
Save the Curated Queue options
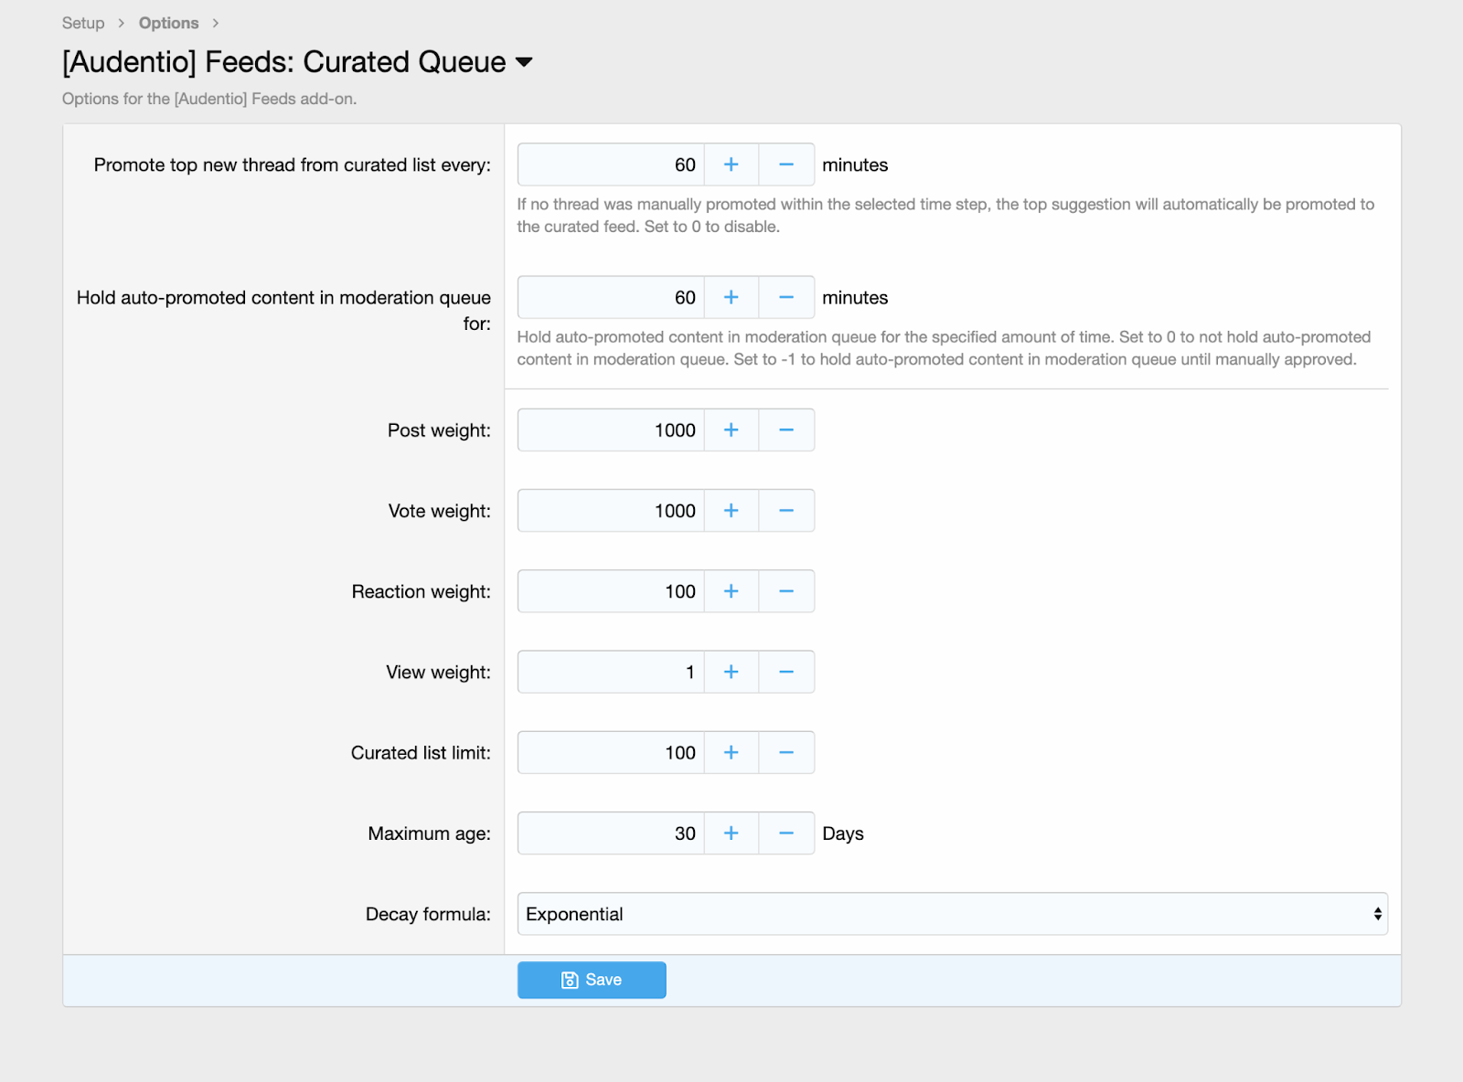pos(592,980)
